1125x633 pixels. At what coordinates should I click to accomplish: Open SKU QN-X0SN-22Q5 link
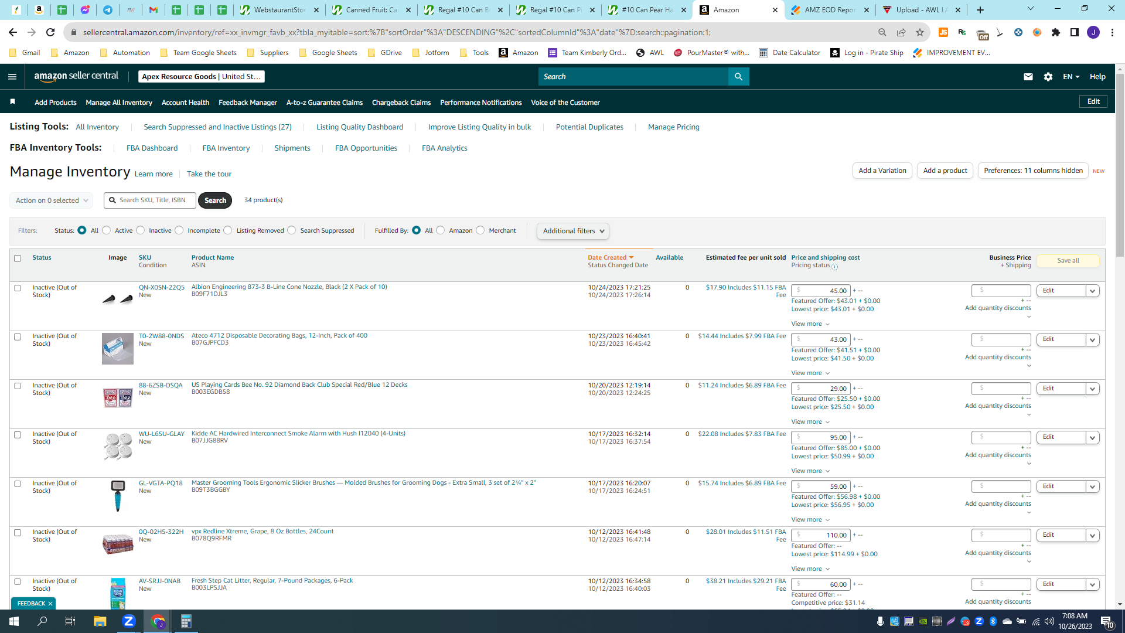pos(162,288)
